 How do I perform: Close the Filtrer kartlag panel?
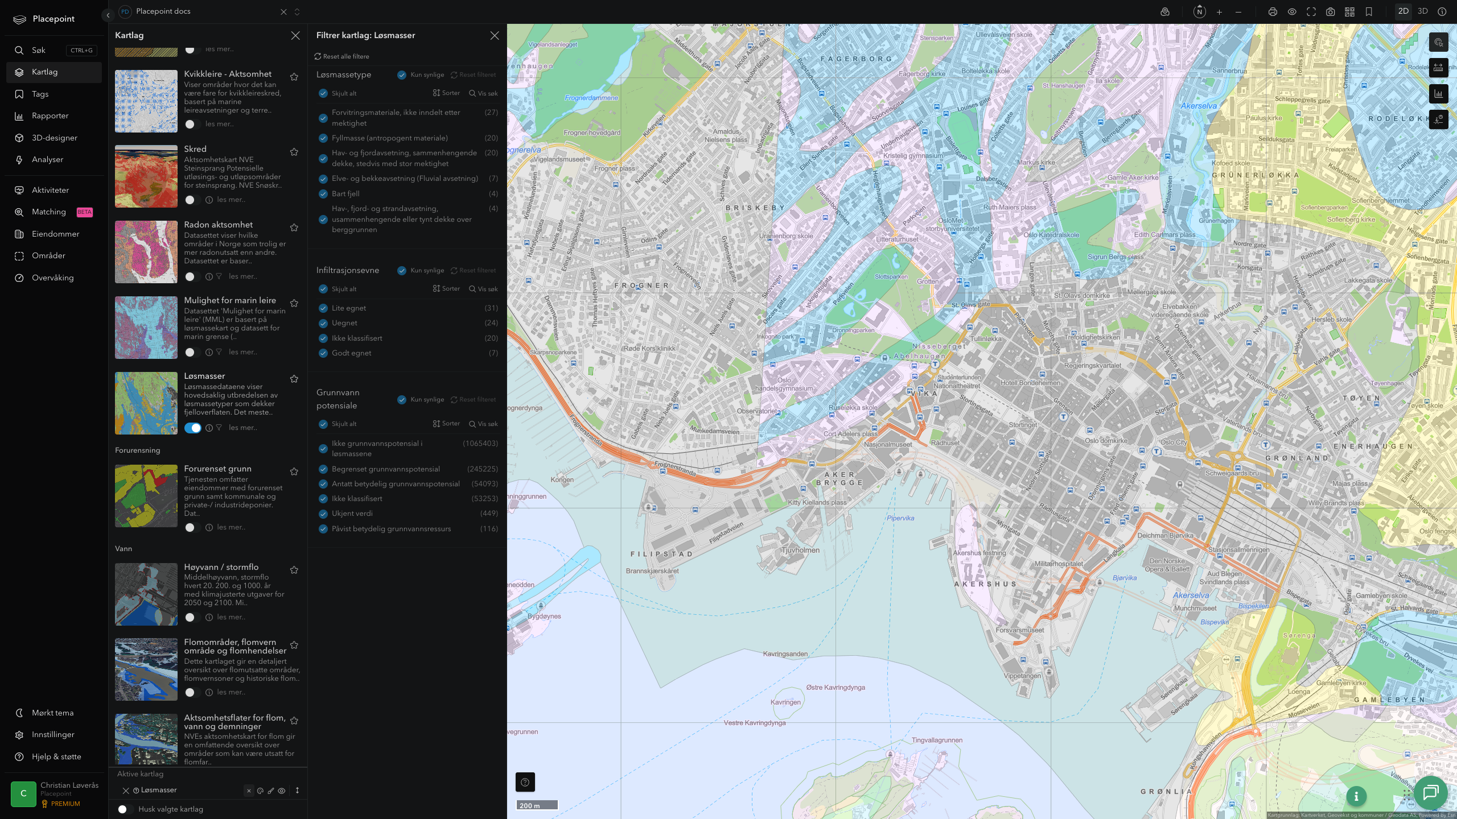495,35
